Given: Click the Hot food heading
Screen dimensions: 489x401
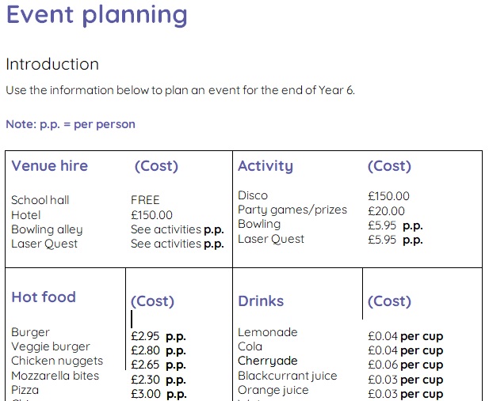Looking at the screenshot, I should tap(44, 297).
